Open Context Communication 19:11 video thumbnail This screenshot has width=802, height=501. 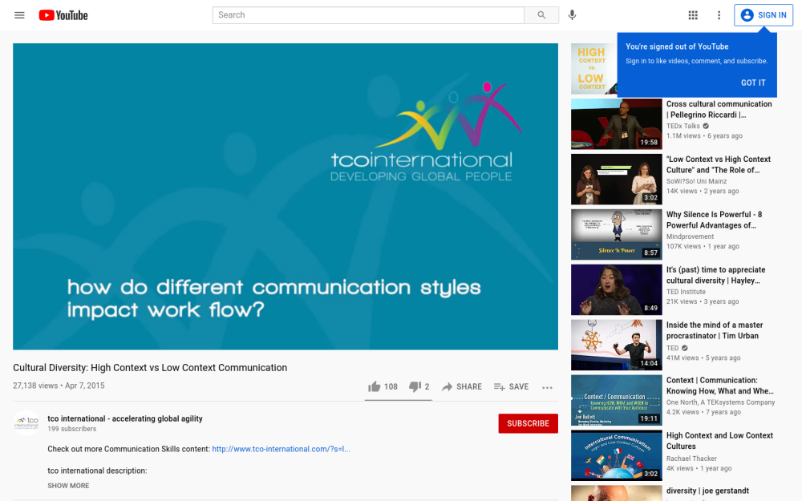(616, 400)
